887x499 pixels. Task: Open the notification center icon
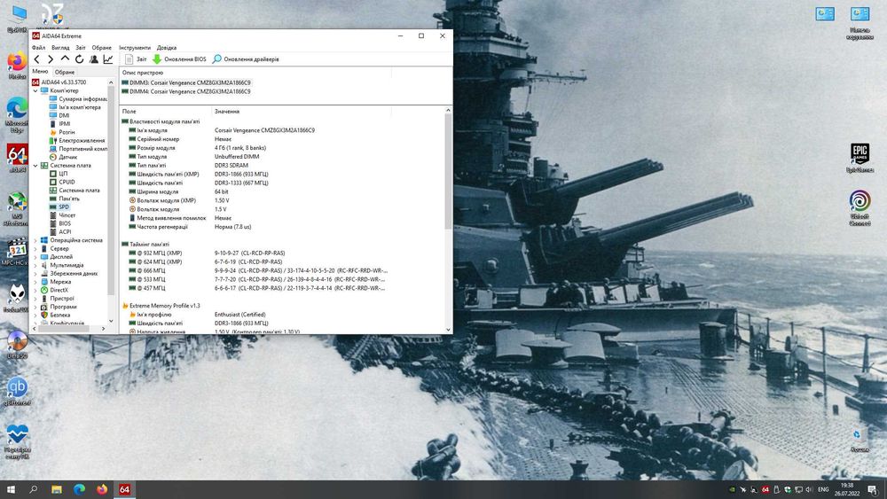[x=873, y=489]
